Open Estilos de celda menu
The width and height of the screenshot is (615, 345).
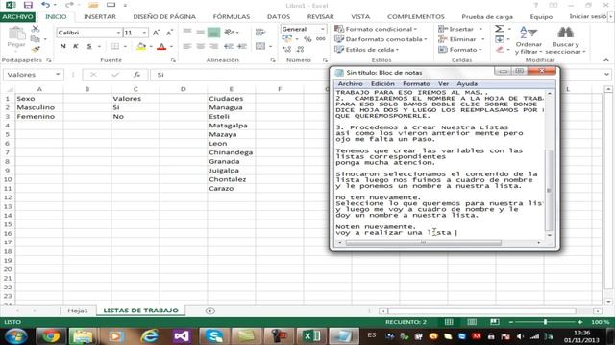(x=366, y=50)
